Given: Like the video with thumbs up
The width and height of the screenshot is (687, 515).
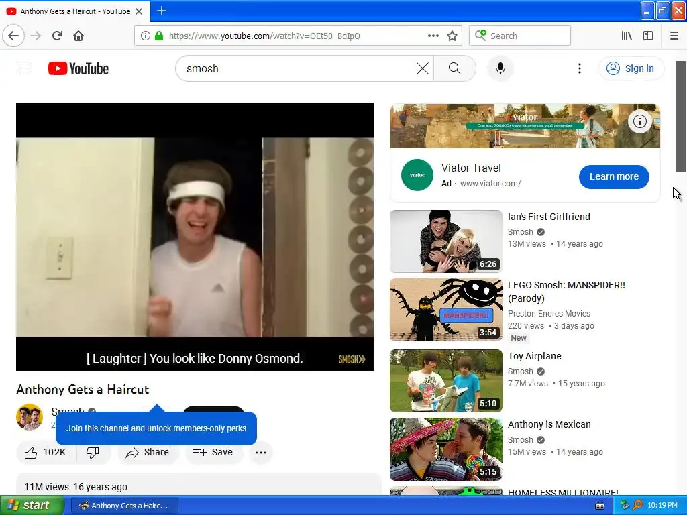Looking at the screenshot, I should coord(46,453).
